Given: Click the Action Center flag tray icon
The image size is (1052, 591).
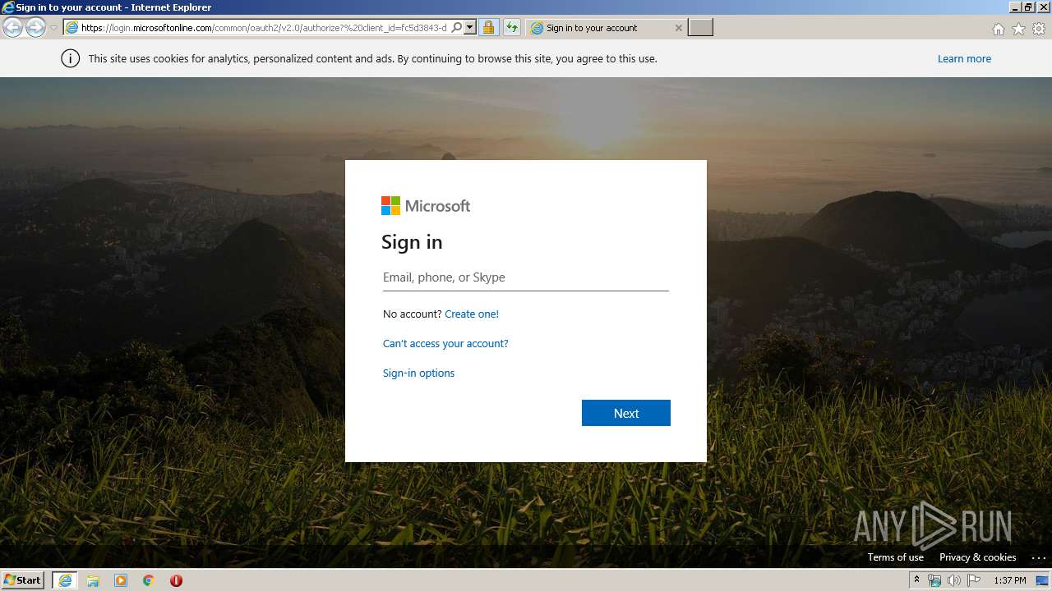Looking at the screenshot, I should 974,580.
